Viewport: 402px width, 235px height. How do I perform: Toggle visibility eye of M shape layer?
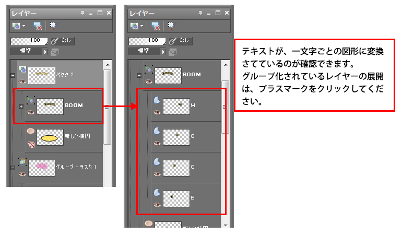pos(157,113)
